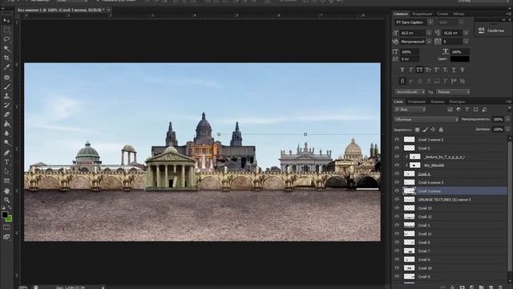Toggle visibility of 001_800x600 layer
The image size is (513, 289).
click(x=397, y=165)
